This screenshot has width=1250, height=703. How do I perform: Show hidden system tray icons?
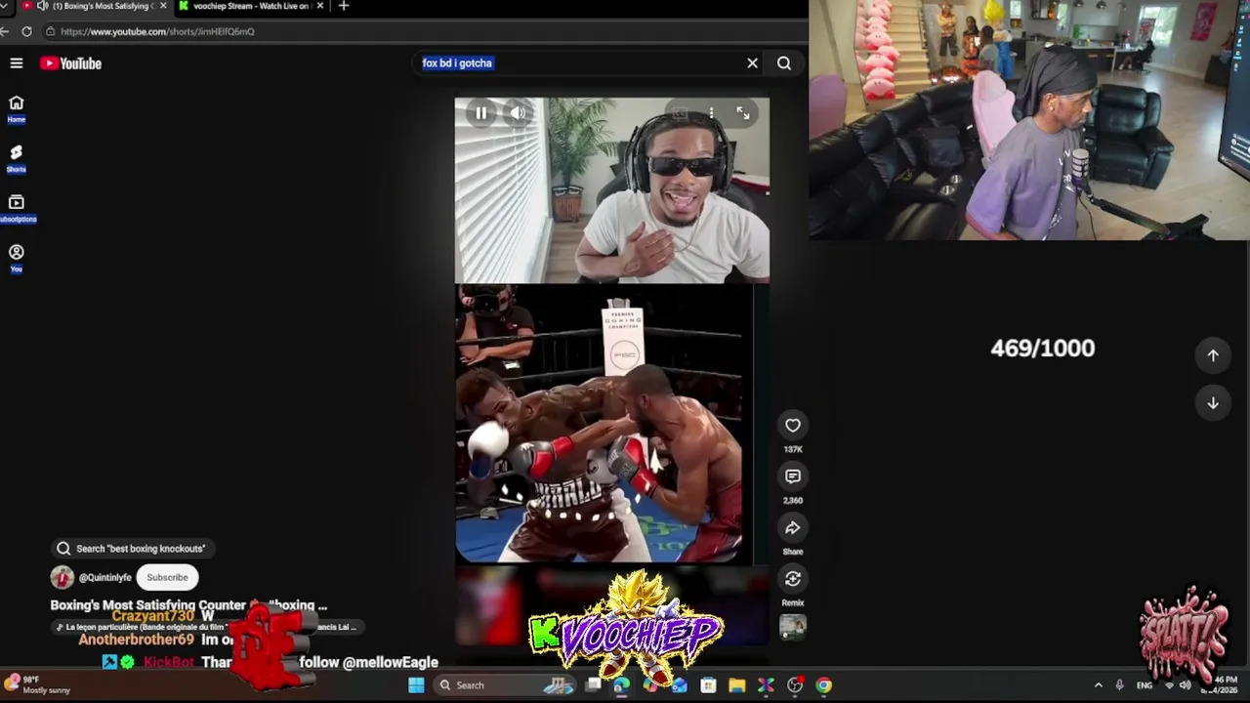pyautogui.click(x=1098, y=685)
